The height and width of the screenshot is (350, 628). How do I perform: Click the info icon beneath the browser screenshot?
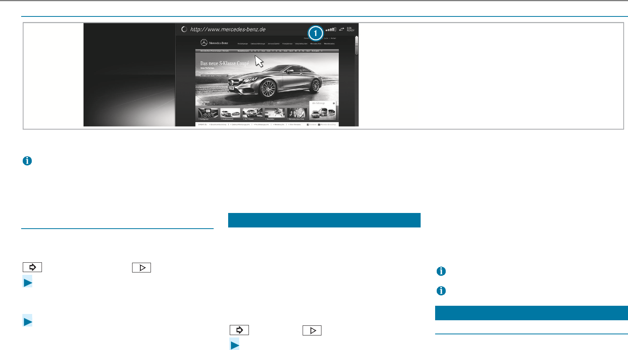coord(27,161)
